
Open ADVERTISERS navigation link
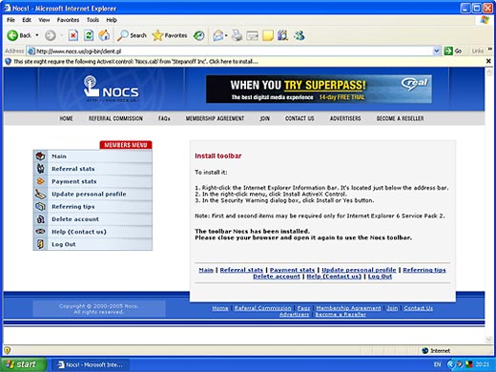pos(345,118)
